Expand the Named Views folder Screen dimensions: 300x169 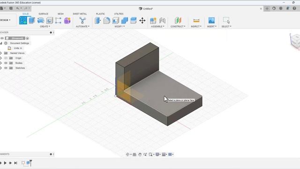click(1, 53)
